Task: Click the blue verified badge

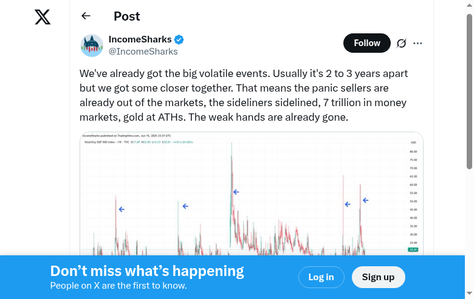Action: pyautogui.click(x=179, y=39)
